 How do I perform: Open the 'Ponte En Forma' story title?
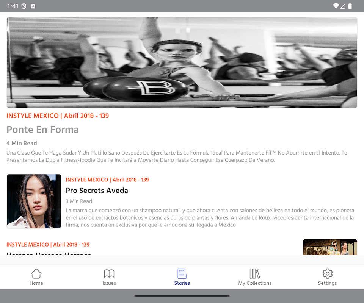coord(42,130)
